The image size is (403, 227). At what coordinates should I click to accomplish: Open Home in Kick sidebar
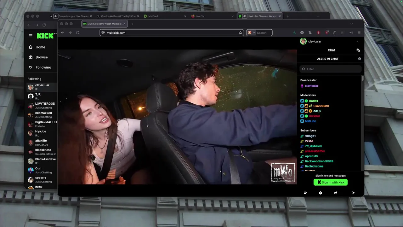click(41, 47)
